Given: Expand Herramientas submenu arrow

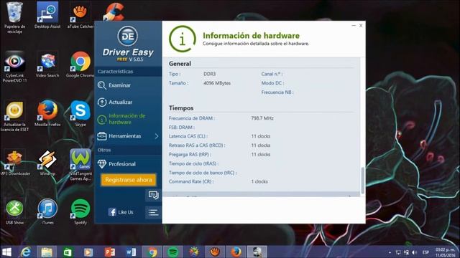Looking at the screenshot, I should click(157, 136).
